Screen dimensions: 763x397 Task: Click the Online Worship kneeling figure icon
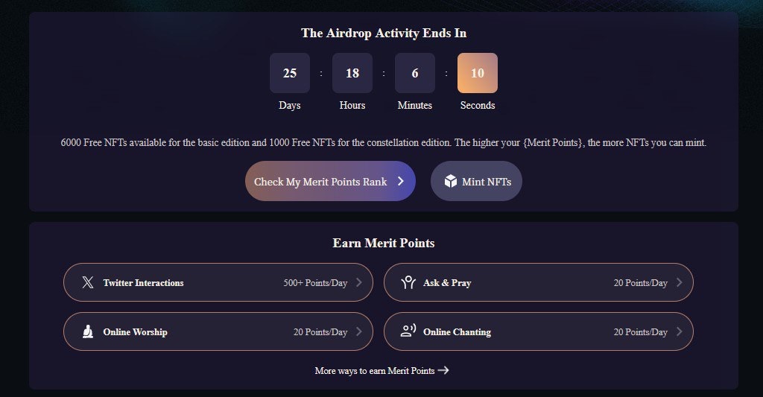(x=88, y=331)
